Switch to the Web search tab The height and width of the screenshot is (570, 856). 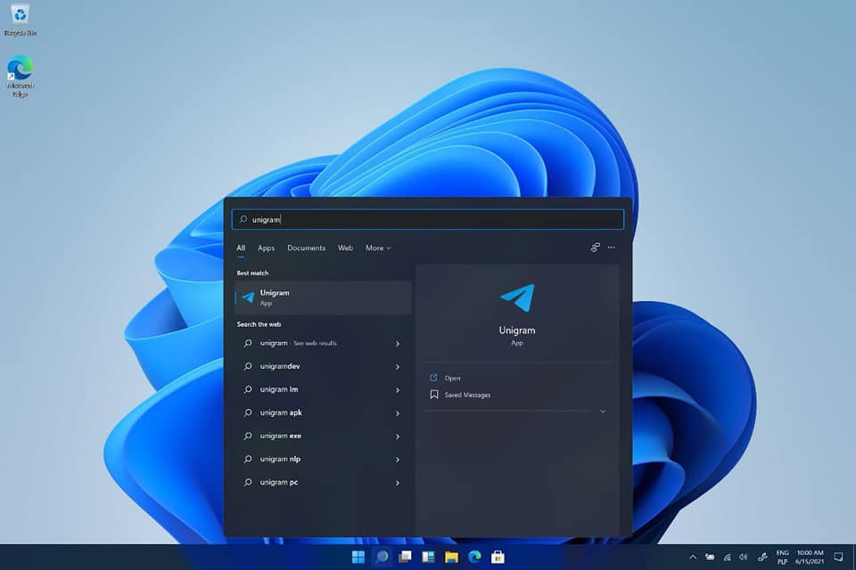coord(345,248)
